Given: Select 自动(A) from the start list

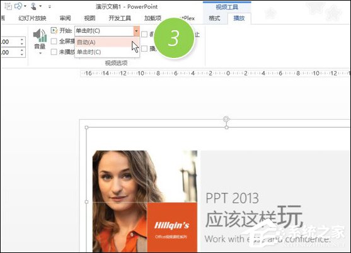Looking at the screenshot, I should [107, 42].
